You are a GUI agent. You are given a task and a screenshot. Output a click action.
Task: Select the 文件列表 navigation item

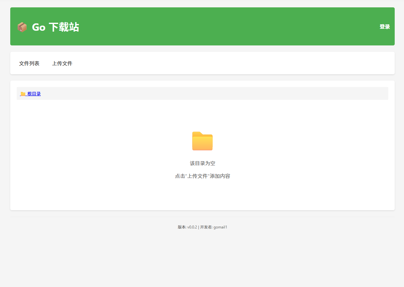coord(29,63)
